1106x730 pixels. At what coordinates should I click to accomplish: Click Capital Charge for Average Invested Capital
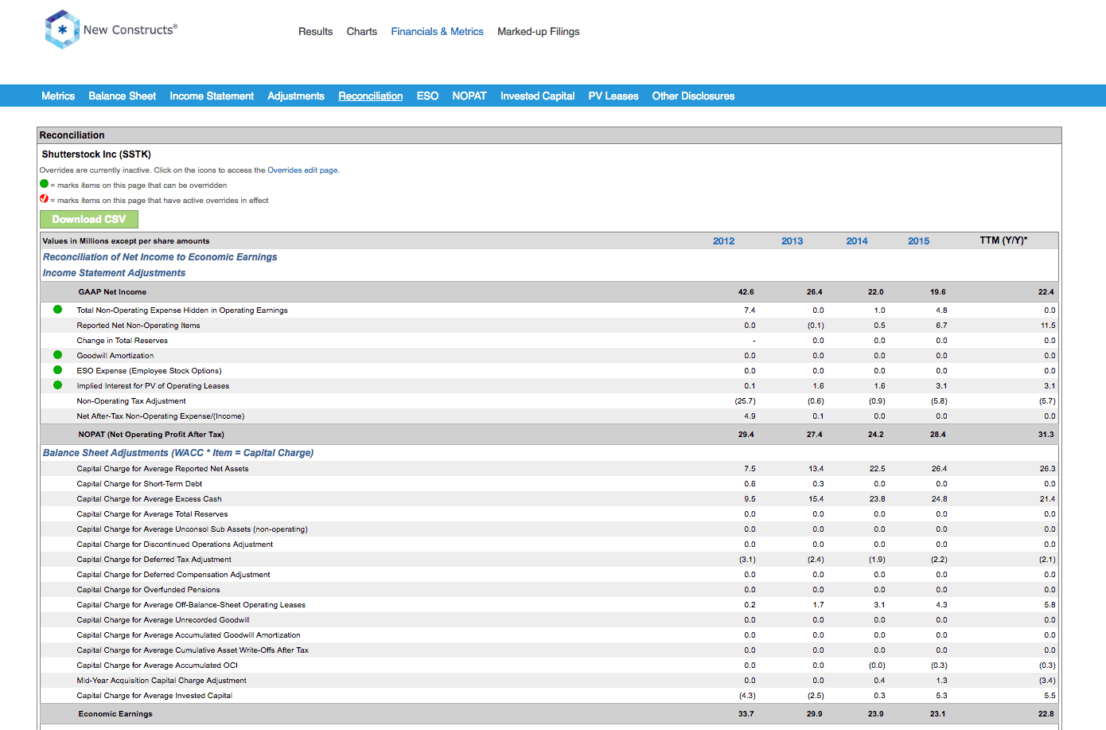154,696
